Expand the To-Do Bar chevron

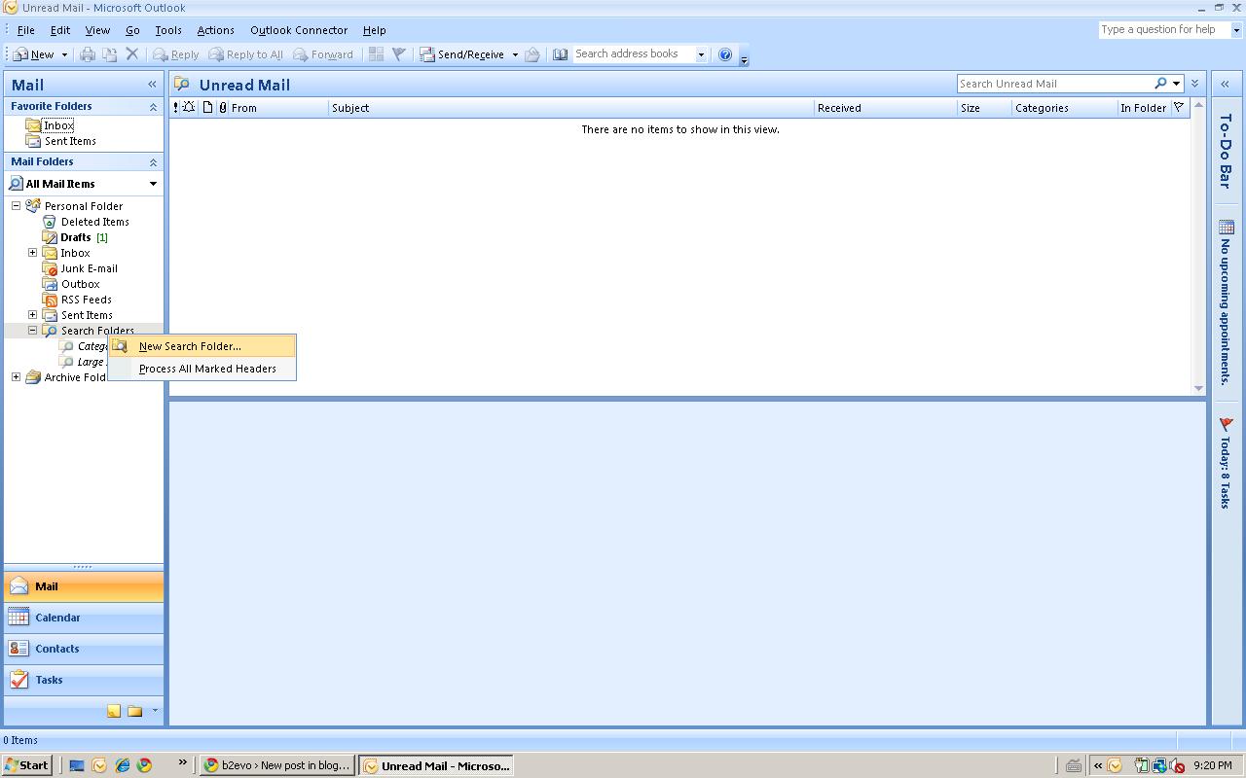(1225, 85)
